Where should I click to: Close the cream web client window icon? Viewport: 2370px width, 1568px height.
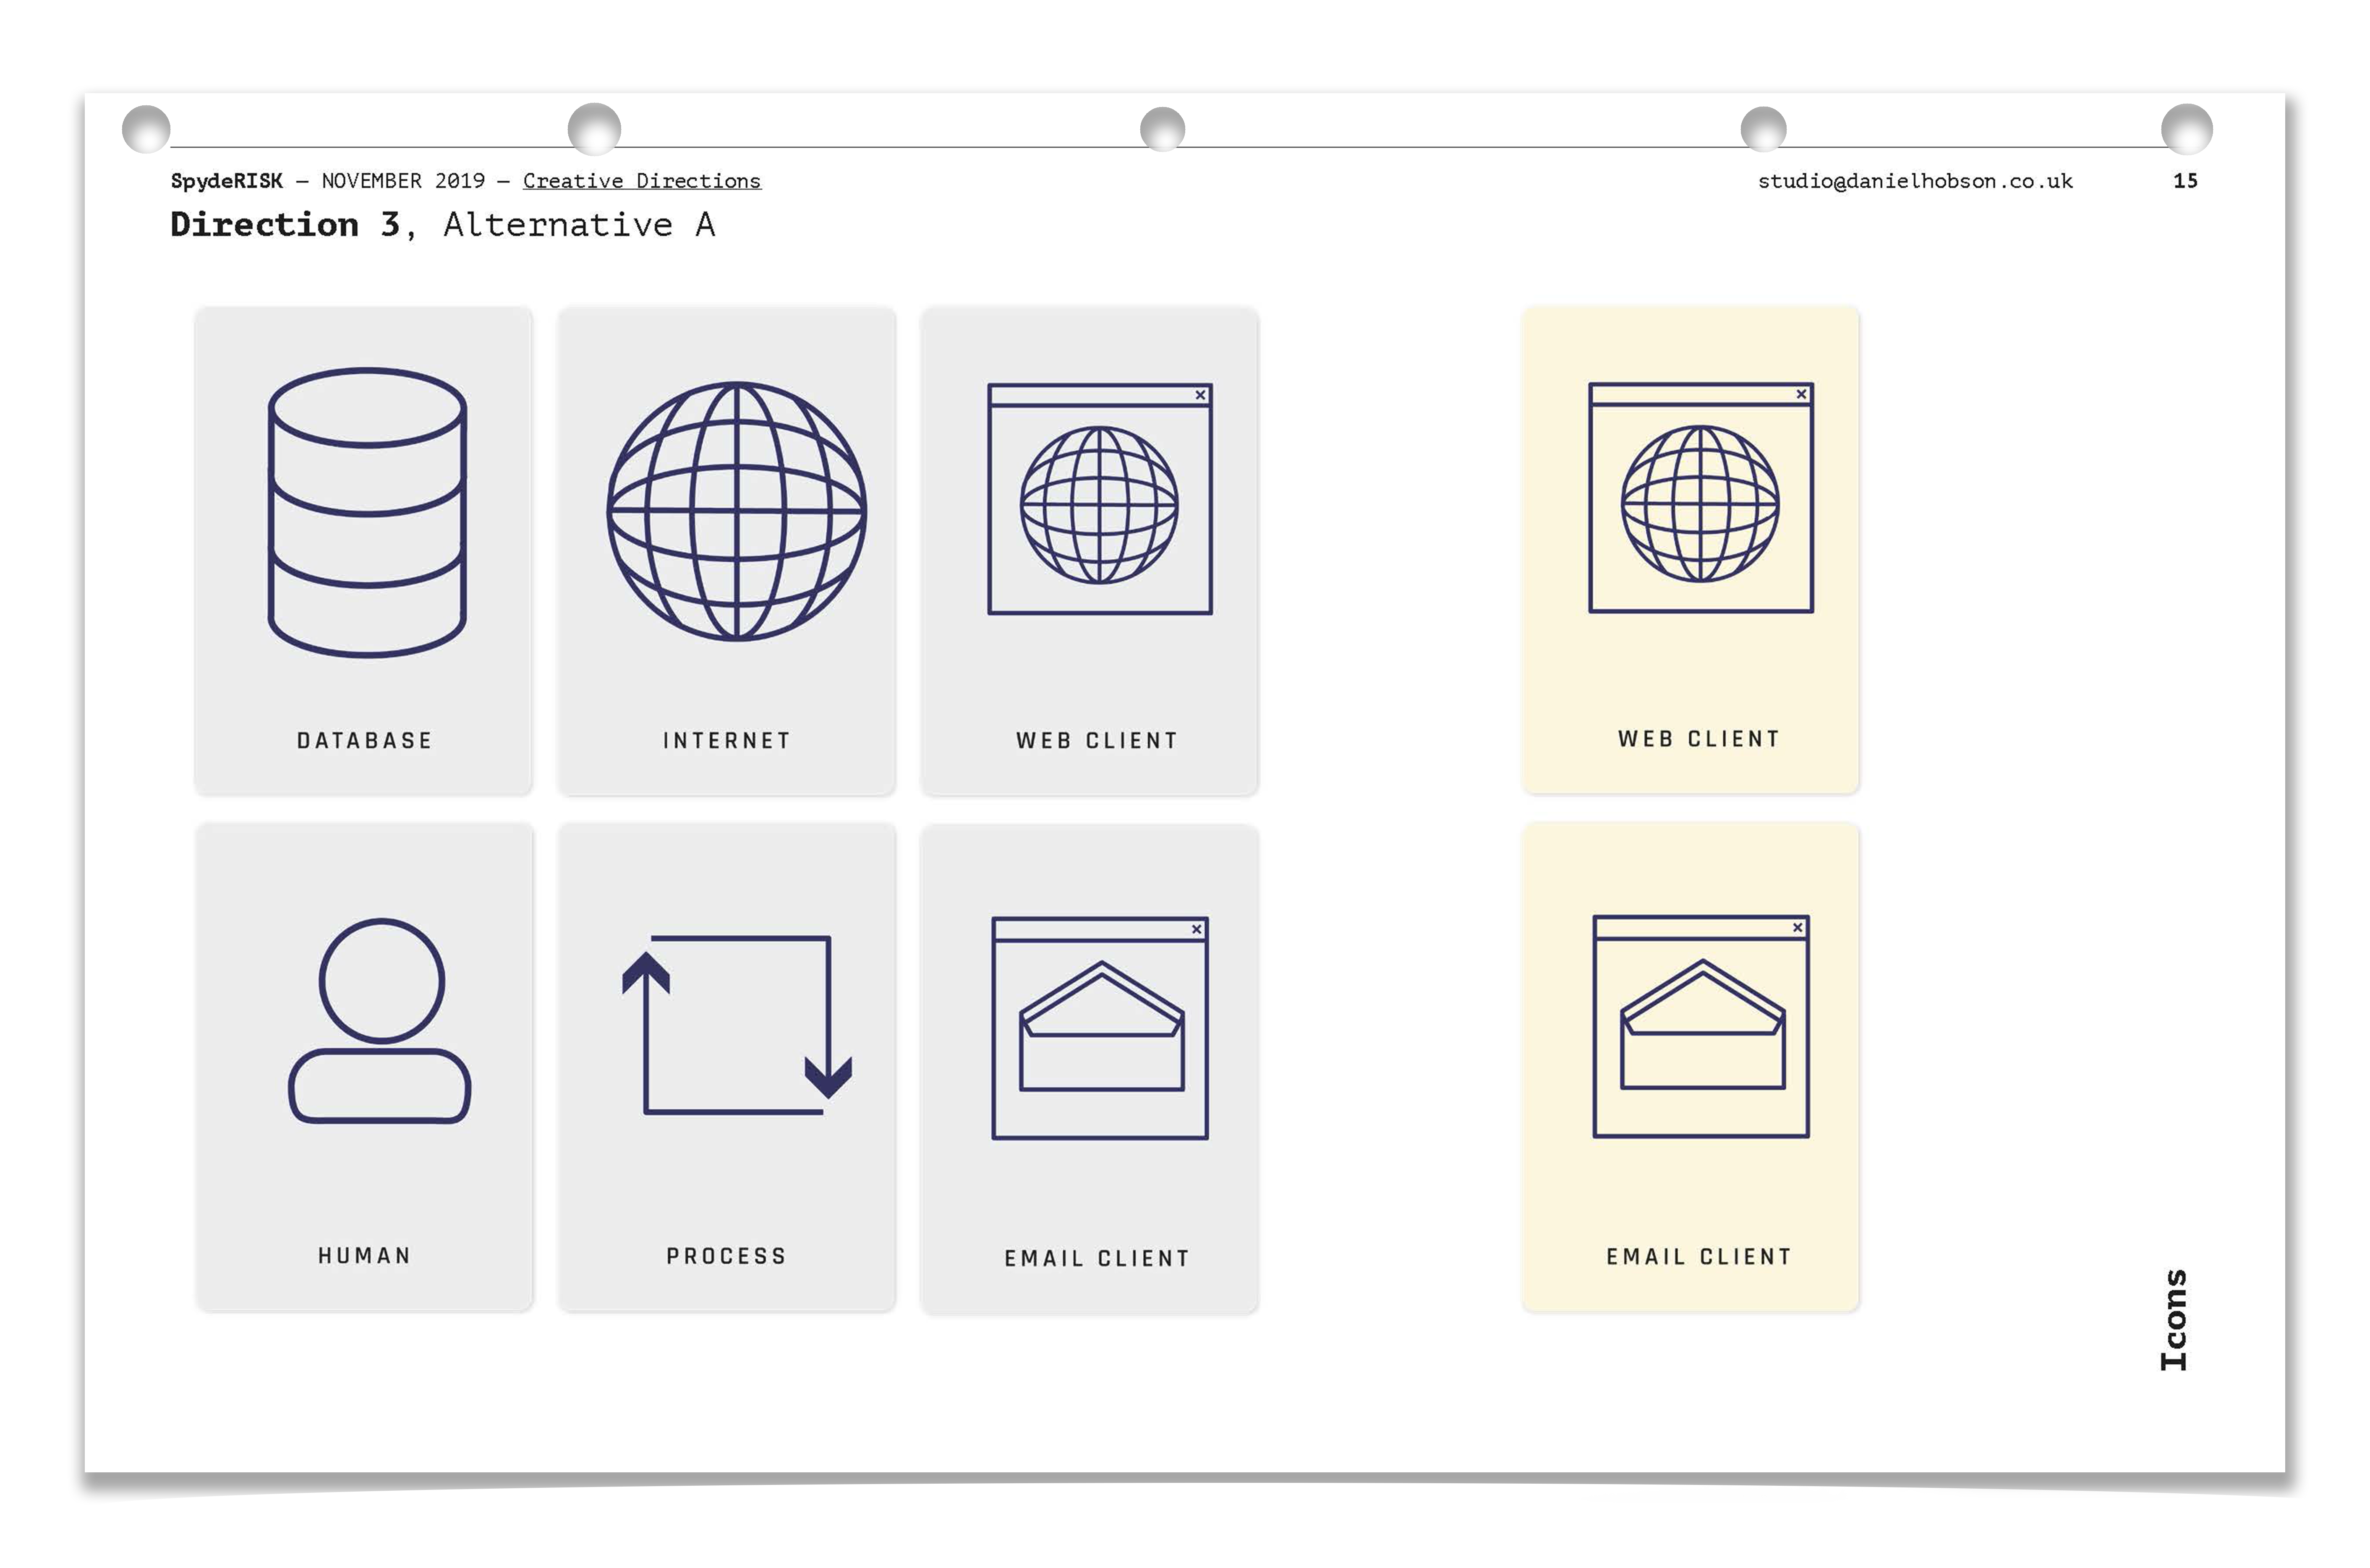(x=1802, y=394)
